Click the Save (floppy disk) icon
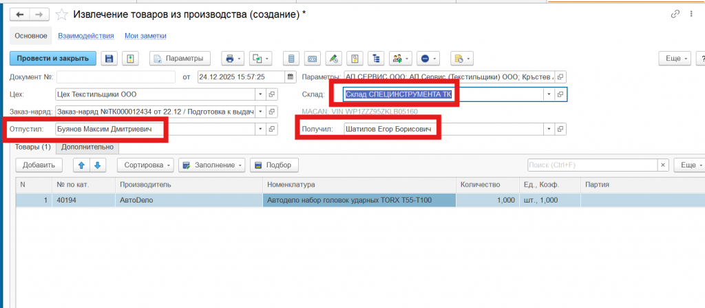This screenshot has height=308, width=705. (x=109, y=59)
